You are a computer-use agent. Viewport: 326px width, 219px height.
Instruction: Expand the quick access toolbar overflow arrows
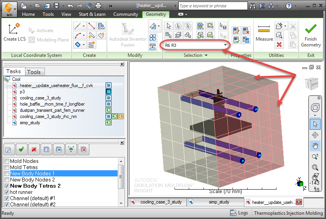click(111, 6)
